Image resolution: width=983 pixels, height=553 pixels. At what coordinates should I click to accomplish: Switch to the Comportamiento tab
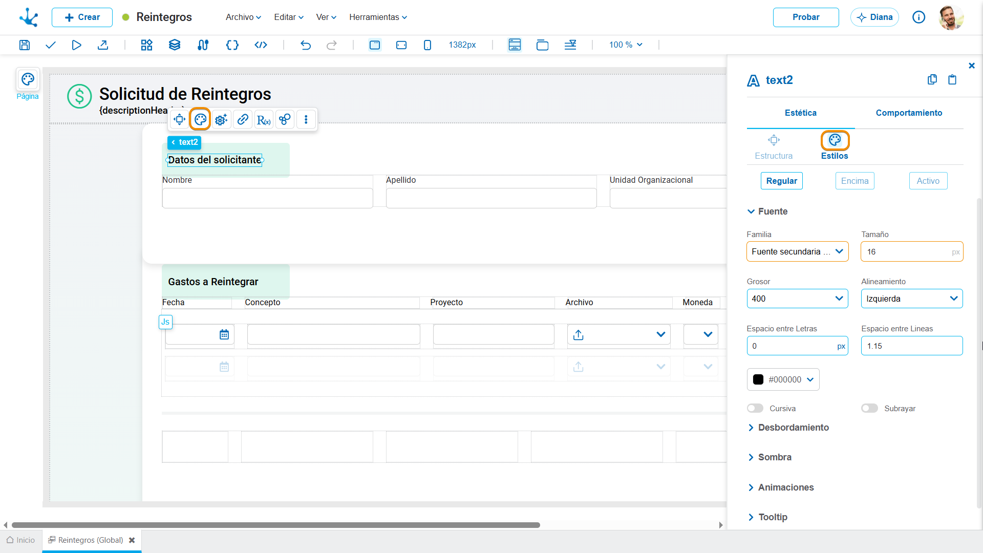point(909,113)
